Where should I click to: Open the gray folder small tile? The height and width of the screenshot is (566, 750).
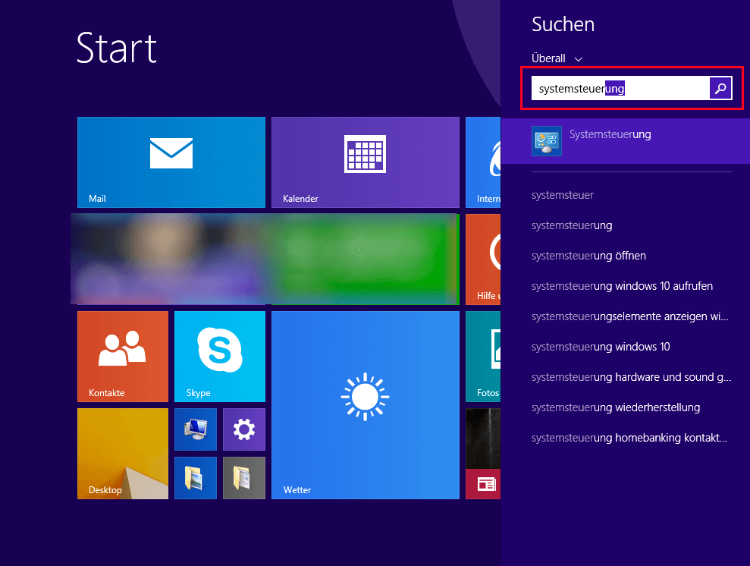pyautogui.click(x=244, y=478)
